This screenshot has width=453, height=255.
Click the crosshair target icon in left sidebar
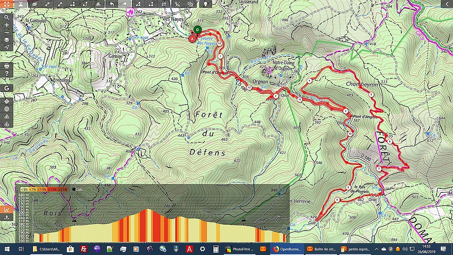click(6, 101)
